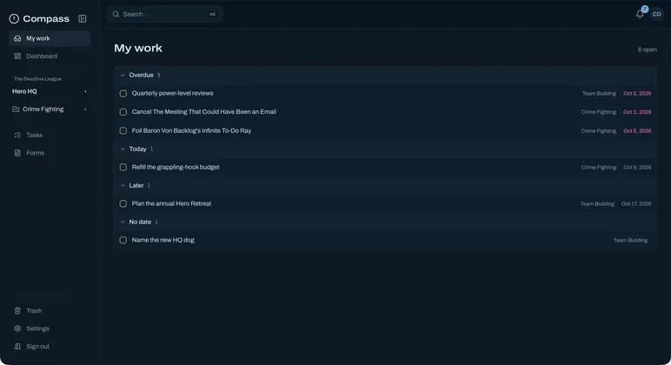Open Dashboard from the sidebar

[x=50, y=56]
